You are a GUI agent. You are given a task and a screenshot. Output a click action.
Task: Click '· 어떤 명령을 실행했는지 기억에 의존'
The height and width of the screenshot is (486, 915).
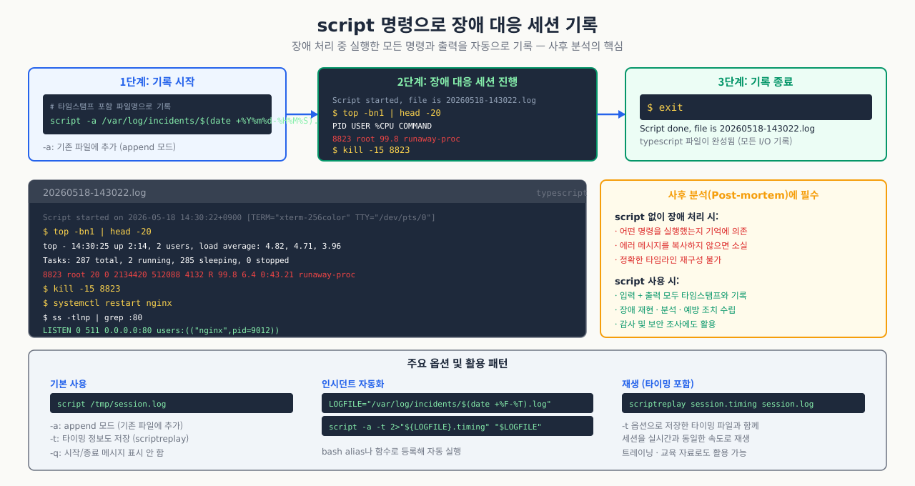pos(681,231)
